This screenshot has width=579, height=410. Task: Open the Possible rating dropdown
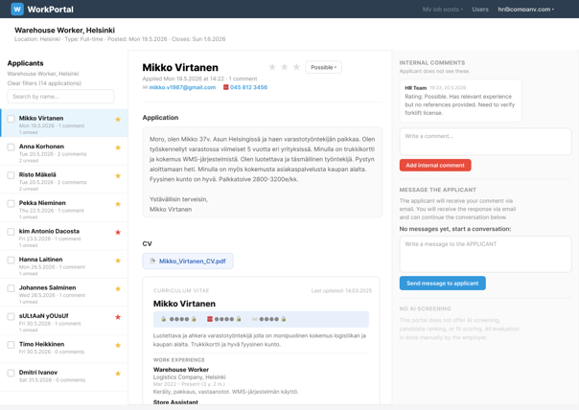pos(323,67)
